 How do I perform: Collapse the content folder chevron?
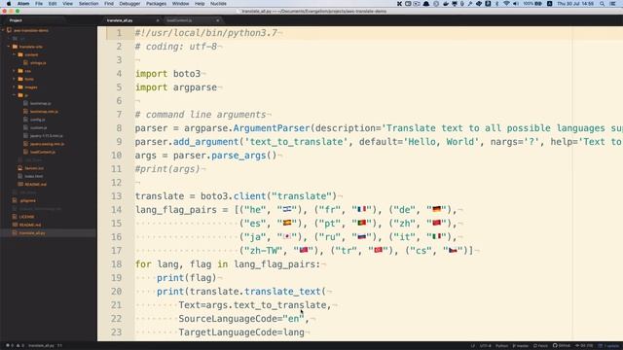point(14,54)
